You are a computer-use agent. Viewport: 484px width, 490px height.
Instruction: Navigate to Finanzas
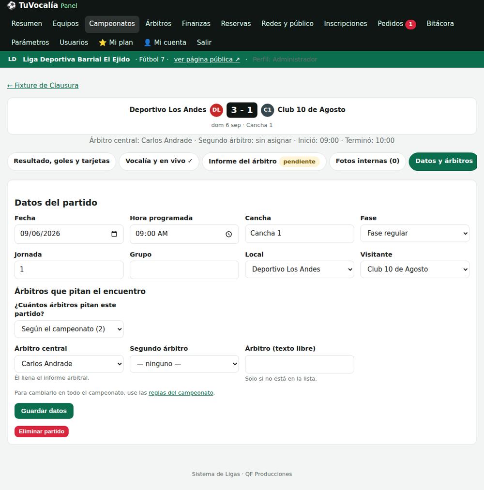coord(196,24)
